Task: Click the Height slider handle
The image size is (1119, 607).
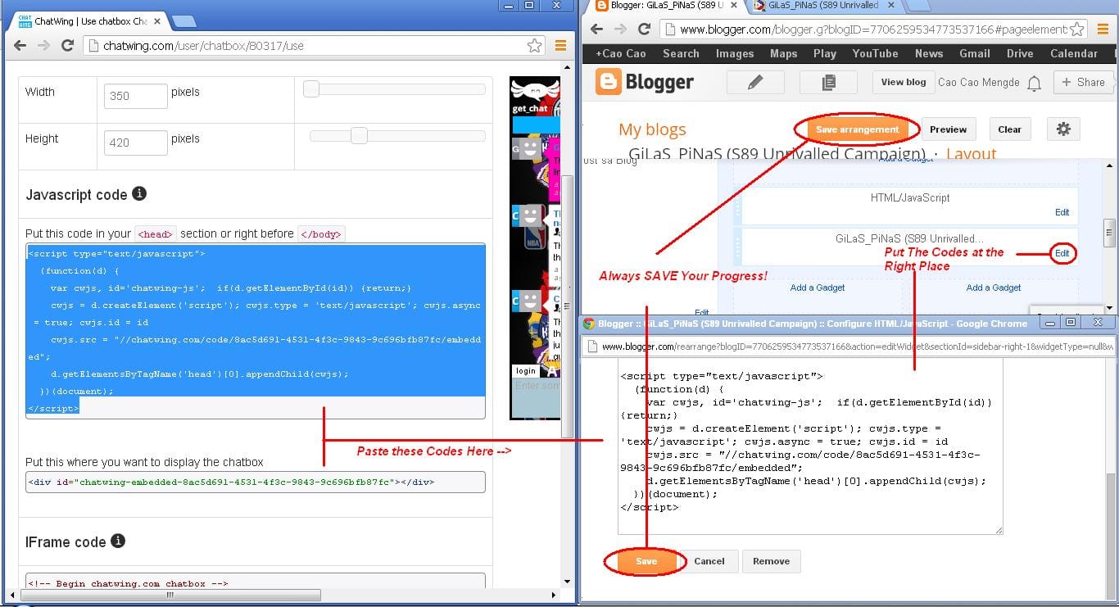Action: (x=359, y=135)
